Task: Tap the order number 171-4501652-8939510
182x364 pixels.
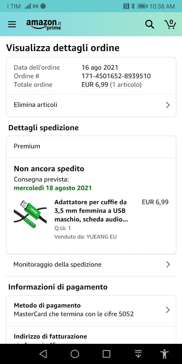Action: point(116,76)
